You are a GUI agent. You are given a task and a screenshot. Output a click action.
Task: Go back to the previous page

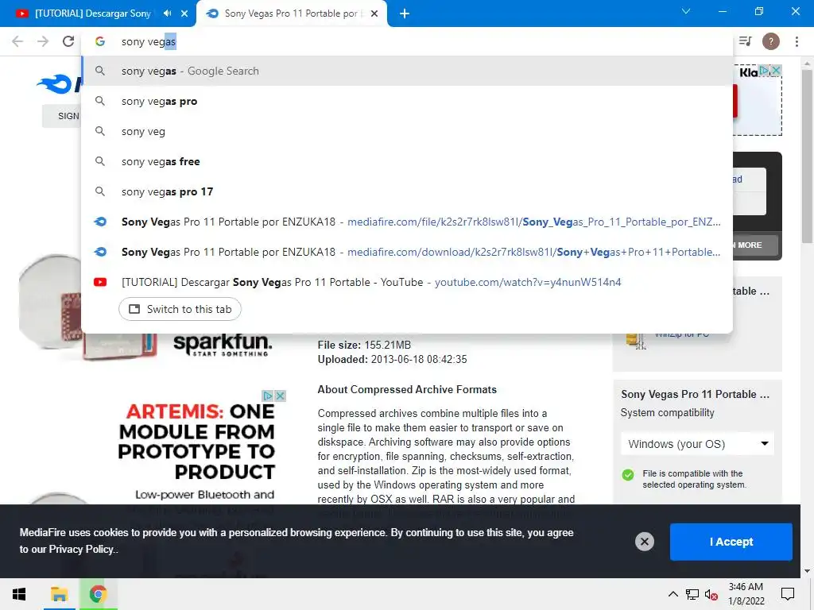pyautogui.click(x=17, y=41)
